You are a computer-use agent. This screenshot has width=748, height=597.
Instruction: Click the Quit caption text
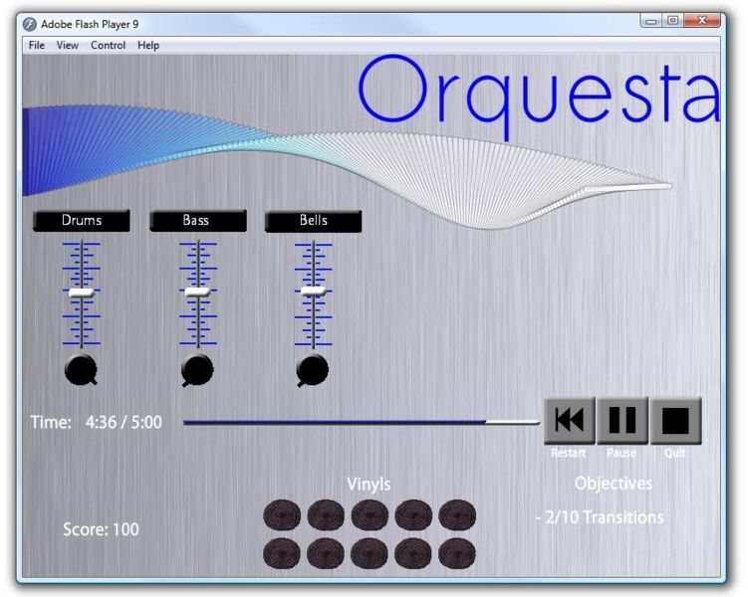pyautogui.click(x=675, y=453)
